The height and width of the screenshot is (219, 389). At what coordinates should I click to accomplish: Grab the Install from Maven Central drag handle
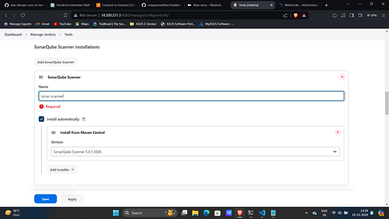tap(53, 132)
